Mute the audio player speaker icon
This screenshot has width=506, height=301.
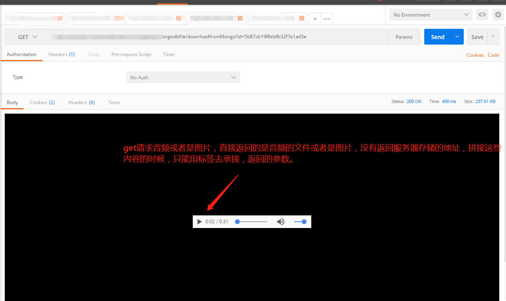point(281,222)
